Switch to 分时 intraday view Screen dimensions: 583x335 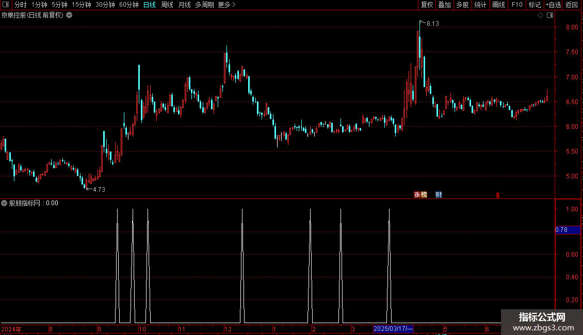click(21, 5)
